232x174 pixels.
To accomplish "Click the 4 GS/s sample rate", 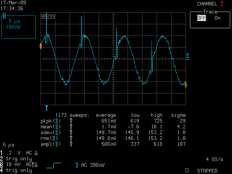I will (215, 159).
